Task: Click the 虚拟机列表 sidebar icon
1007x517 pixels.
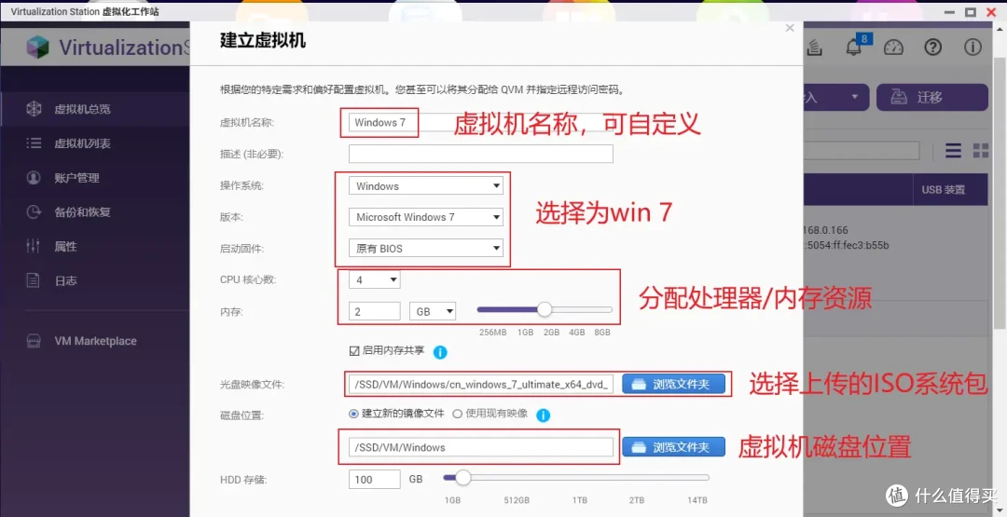Action: tap(34, 143)
